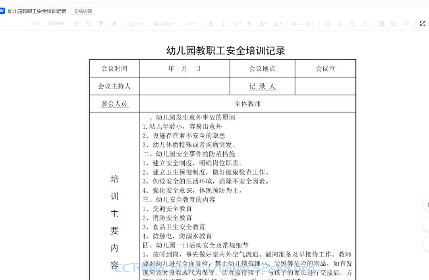Click the undo arrow icon
Screen dimensions: 429x280
pyautogui.click(x=89, y=24)
